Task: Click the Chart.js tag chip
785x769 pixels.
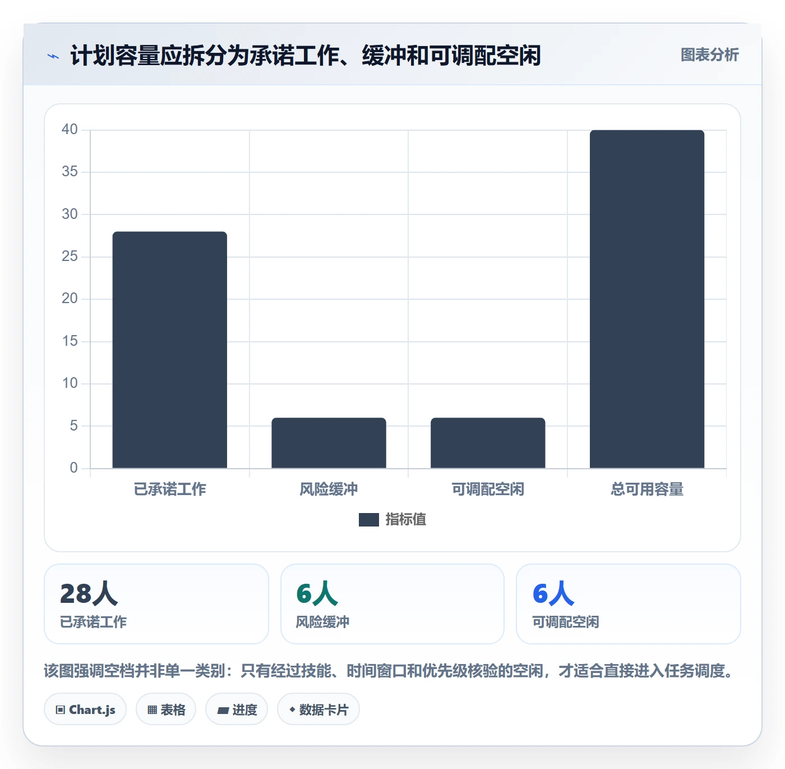Action: (x=85, y=710)
